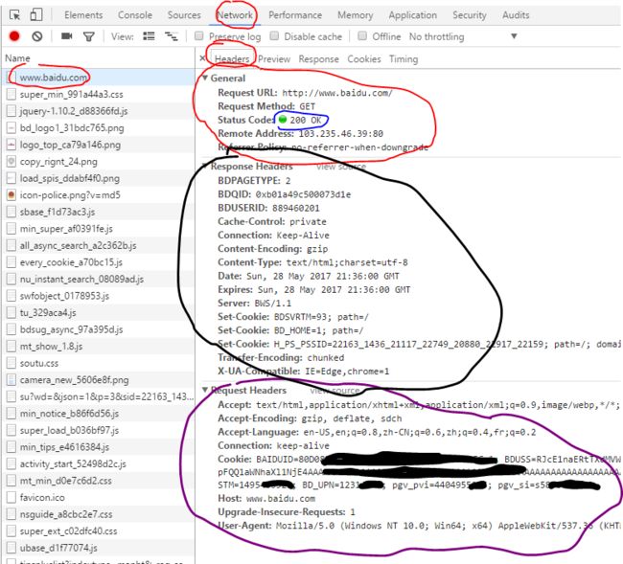Collapse the Request Headers section
This screenshot has width=623, height=564.
point(205,390)
